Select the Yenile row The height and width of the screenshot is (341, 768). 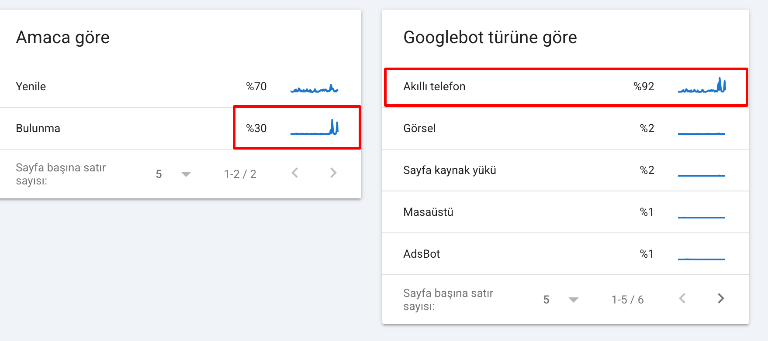180,86
